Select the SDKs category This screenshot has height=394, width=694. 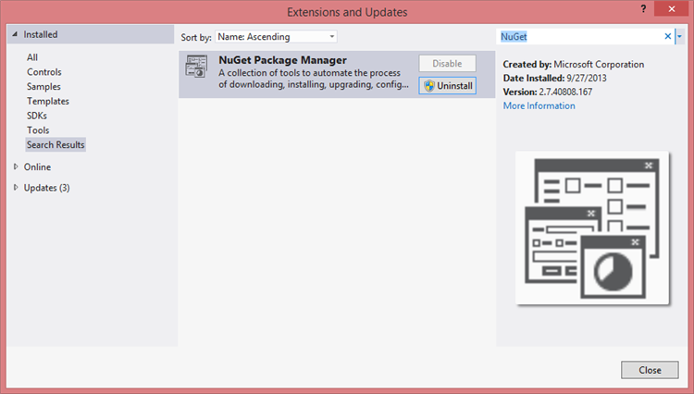37,116
